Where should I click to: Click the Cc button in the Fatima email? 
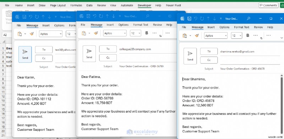tap(108, 58)
